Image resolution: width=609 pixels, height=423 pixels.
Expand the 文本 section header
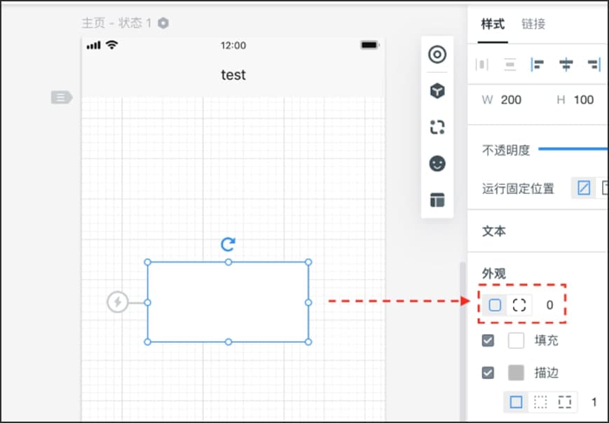(494, 231)
